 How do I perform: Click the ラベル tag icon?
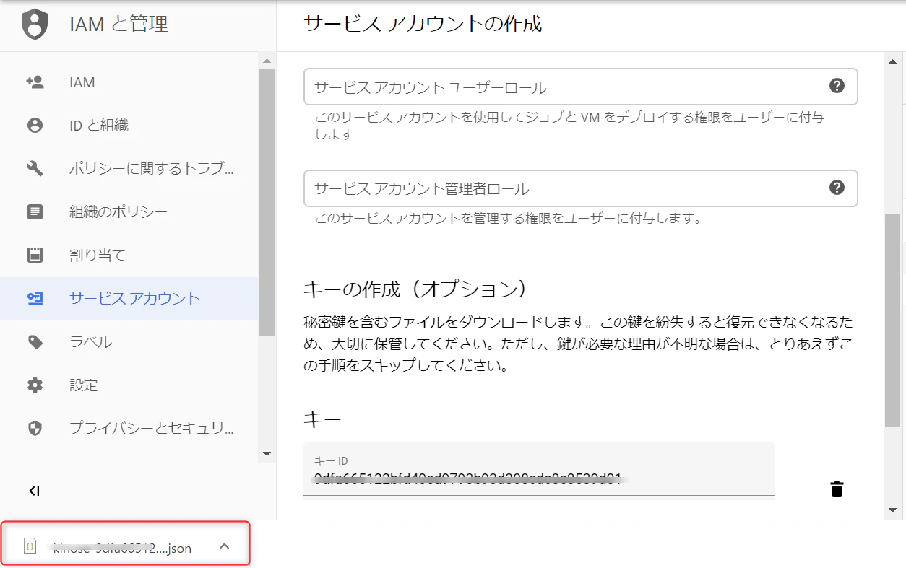(35, 342)
